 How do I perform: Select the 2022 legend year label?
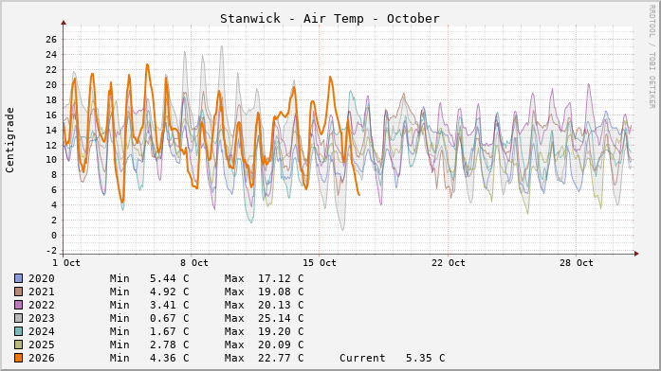tap(42, 305)
